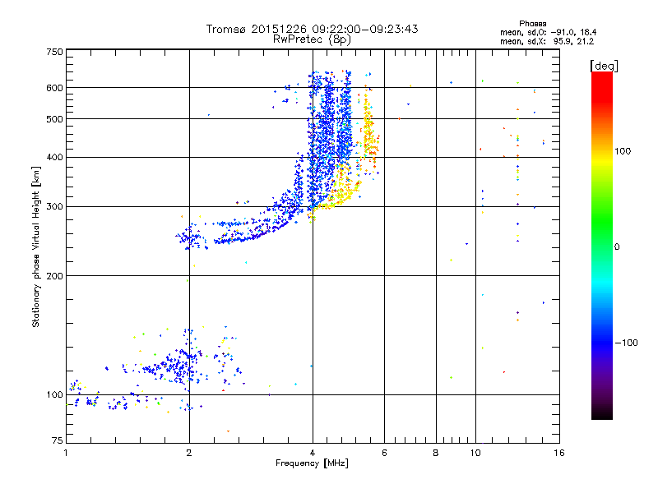The image size is (658, 493).
Task: Click the 'Frequency [MHz]' axis label
Action: pos(312,463)
